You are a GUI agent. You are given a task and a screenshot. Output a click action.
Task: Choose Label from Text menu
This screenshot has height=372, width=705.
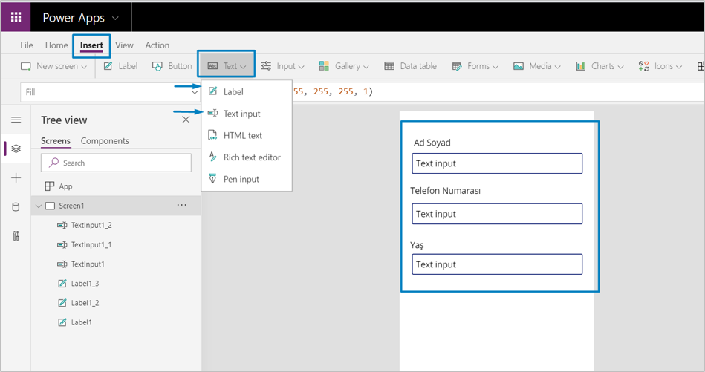[x=247, y=91]
